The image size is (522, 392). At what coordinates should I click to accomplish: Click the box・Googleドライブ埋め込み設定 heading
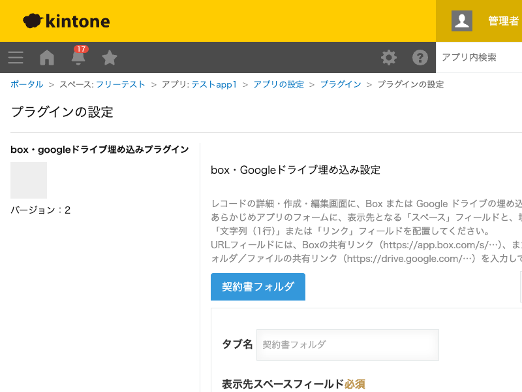point(296,170)
